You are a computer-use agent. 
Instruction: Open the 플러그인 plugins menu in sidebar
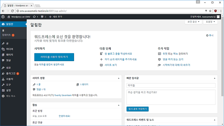(13, 74)
